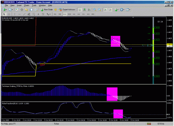174x126 pixels.
Task: Expand the Periodicity dropdown arrow
Action: (124, 10)
